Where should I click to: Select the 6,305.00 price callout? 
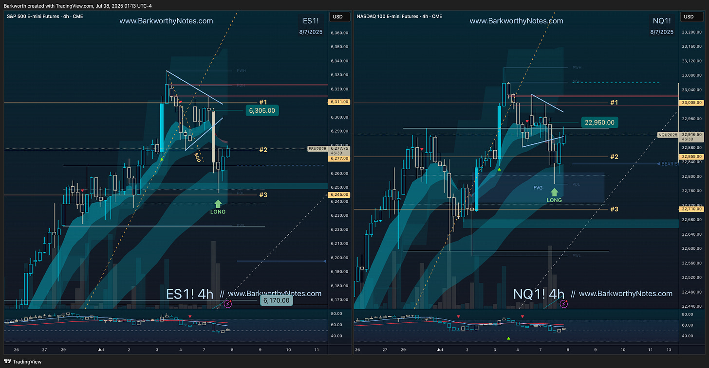coord(262,111)
